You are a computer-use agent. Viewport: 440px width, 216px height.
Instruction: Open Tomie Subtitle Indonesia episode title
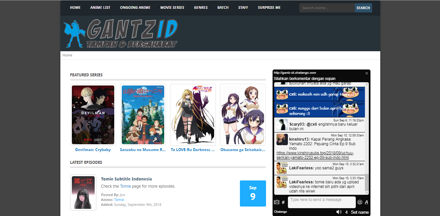(126, 179)
